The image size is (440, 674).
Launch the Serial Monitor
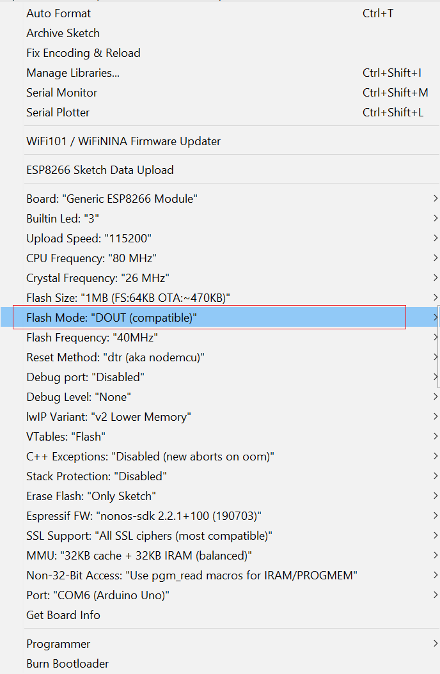point(61,93)
